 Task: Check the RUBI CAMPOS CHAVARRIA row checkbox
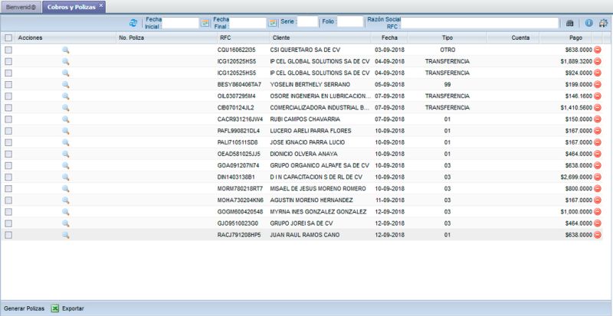8,119
